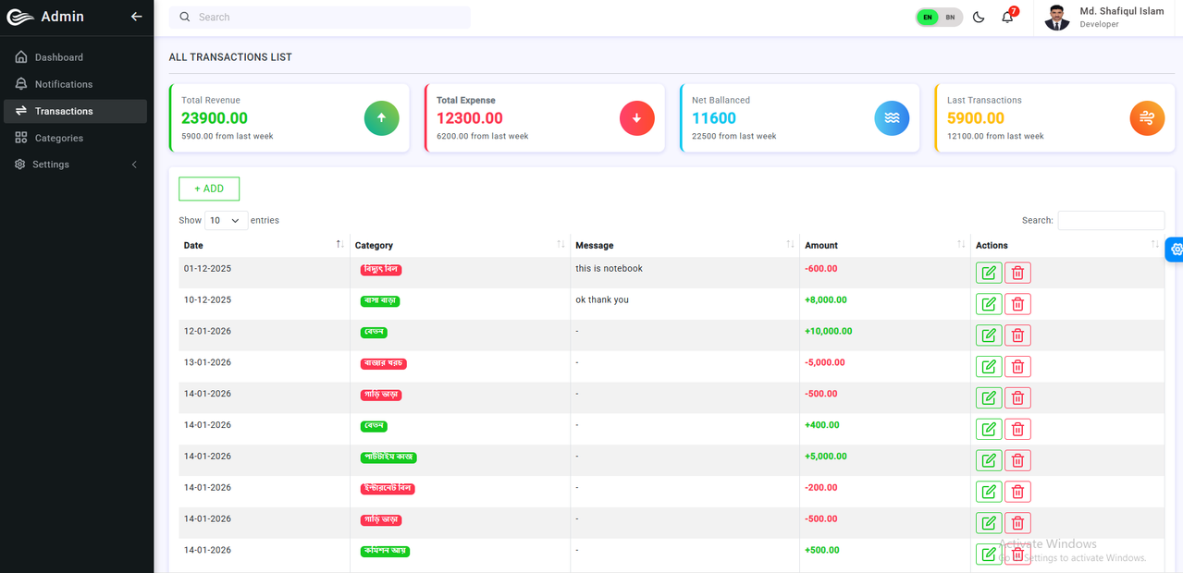Sort the table by Message column

pyautogui.click(x=684, y=245)
